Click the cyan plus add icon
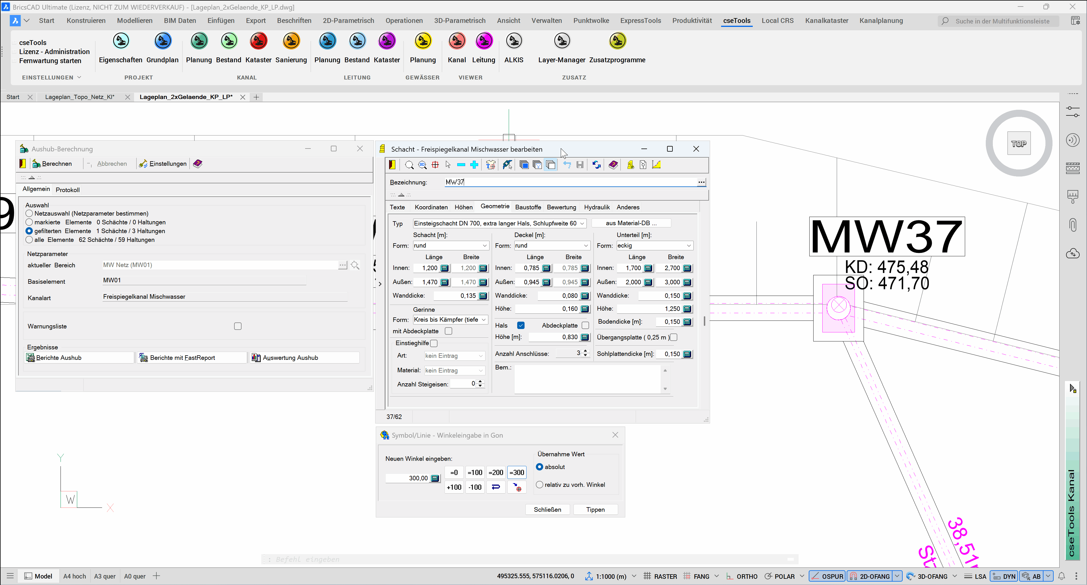1087x585 pixels. click(474, 165)
